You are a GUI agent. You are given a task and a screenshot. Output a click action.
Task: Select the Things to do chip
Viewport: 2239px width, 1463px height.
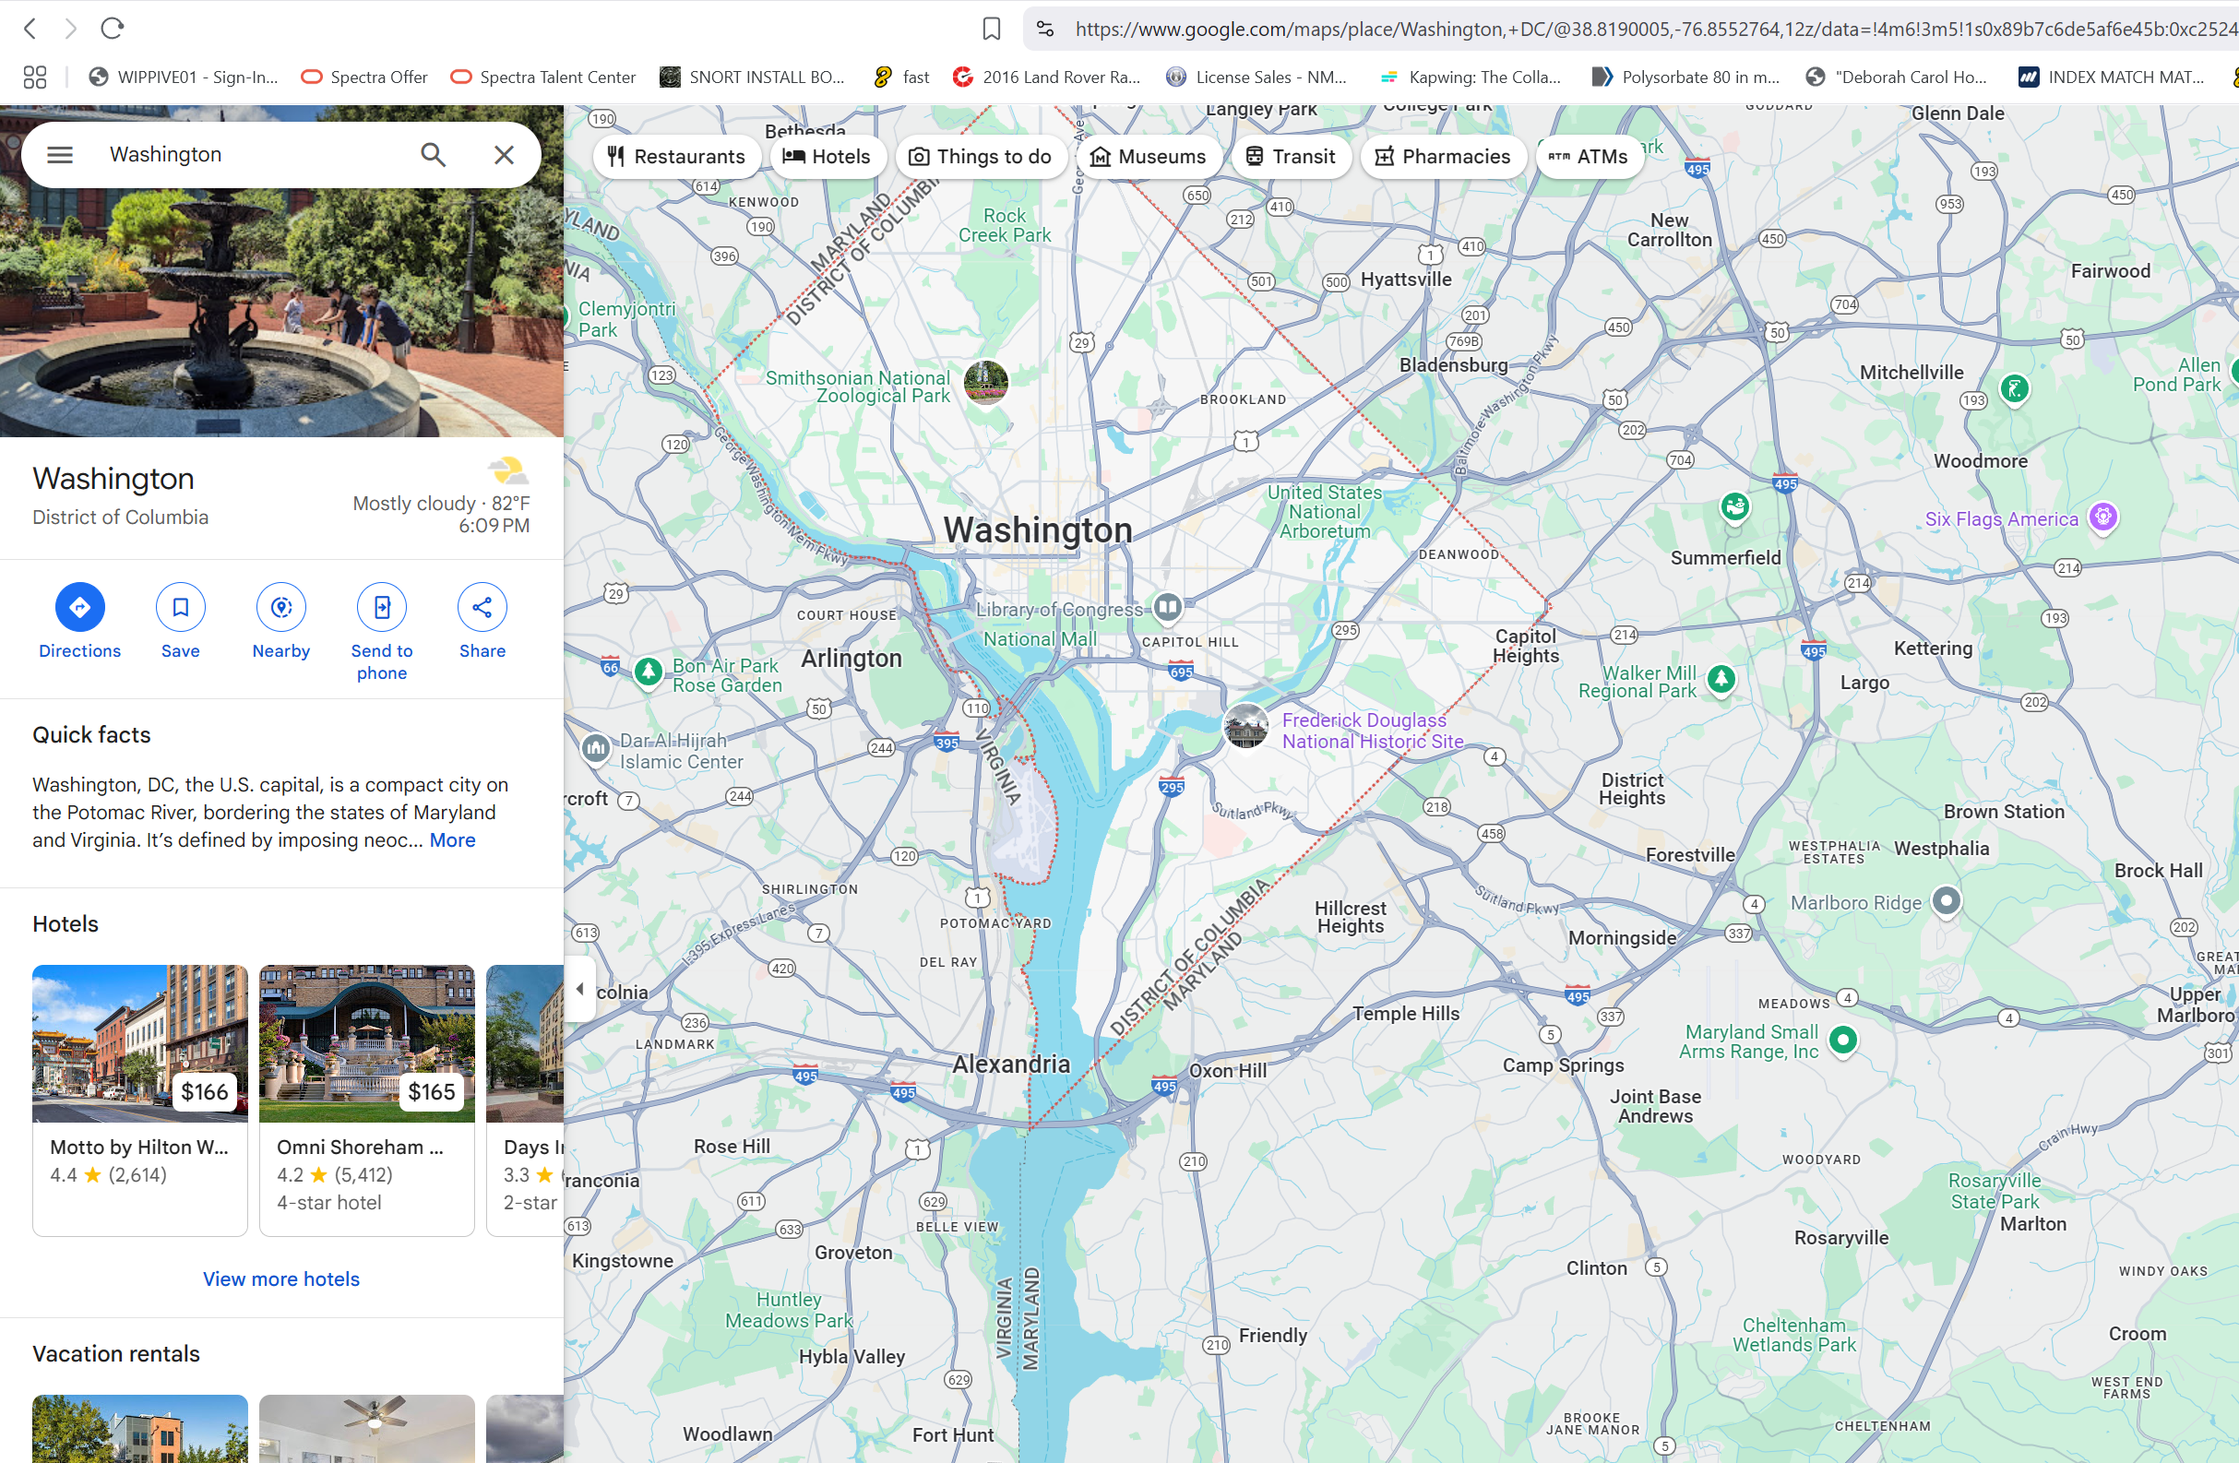[982, 156]
